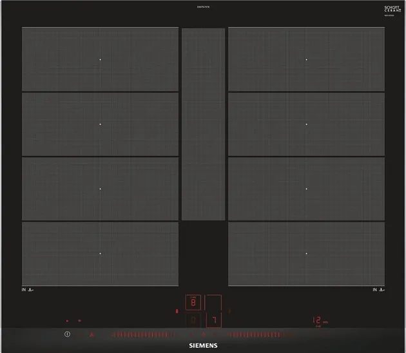Screen dimensions: 406x353
Task: Select the bottom-right cooking zone
Action: coord(306,254)
